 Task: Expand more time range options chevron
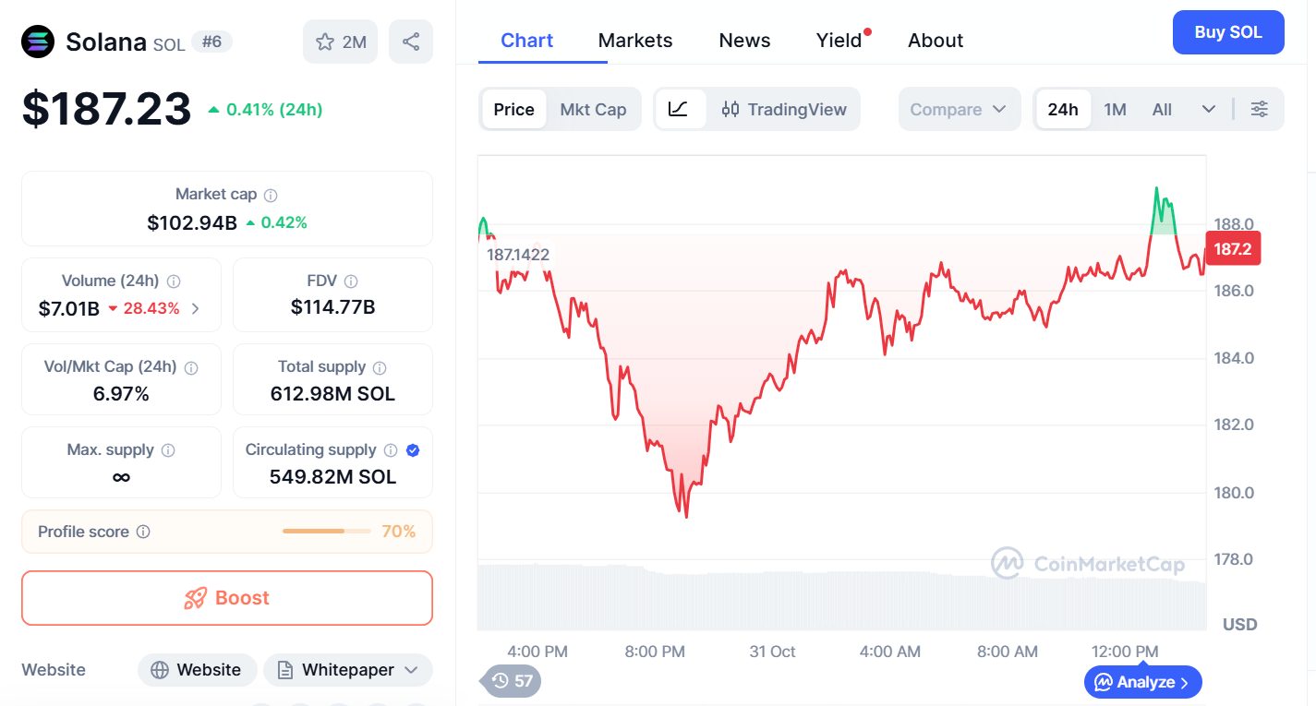1208,109
